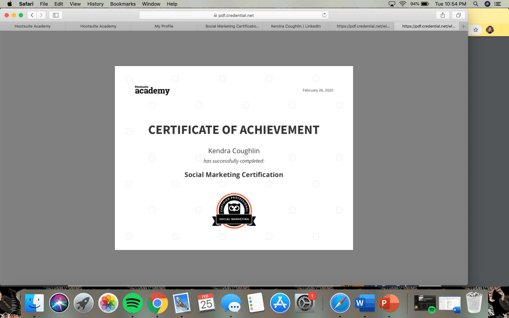Open the History menu
This screenshot has width=509, height=318.
click(x=95, y=4)
